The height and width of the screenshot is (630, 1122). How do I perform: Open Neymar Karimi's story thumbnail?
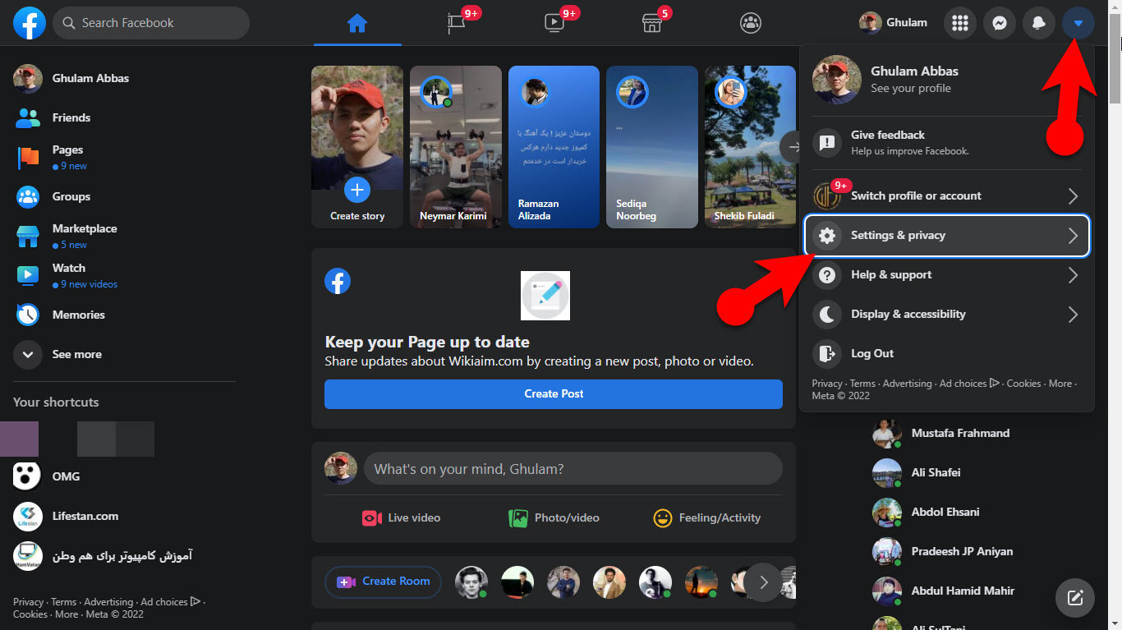[x=455, y=146]
